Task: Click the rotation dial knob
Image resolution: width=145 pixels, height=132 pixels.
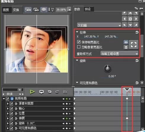Action: 107,69
